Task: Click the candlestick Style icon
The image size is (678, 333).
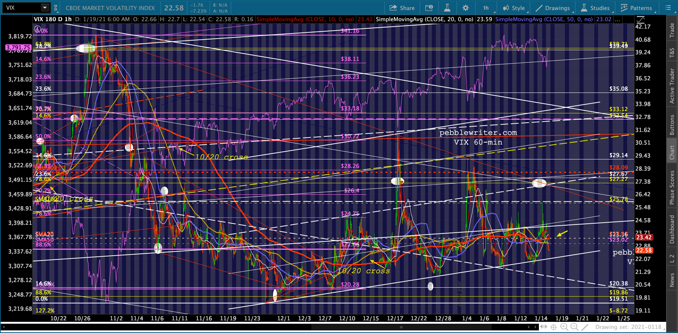Action: [x=506, y=8]
